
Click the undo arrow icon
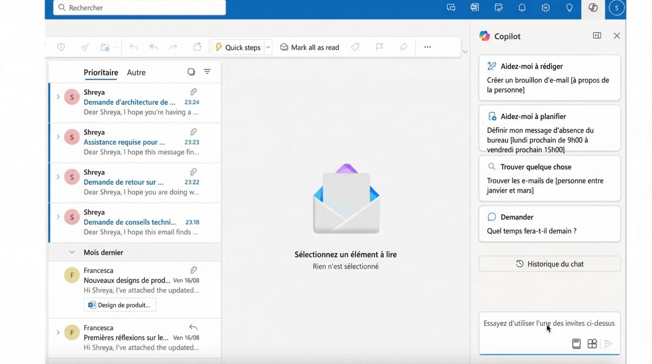coord(134,47)
